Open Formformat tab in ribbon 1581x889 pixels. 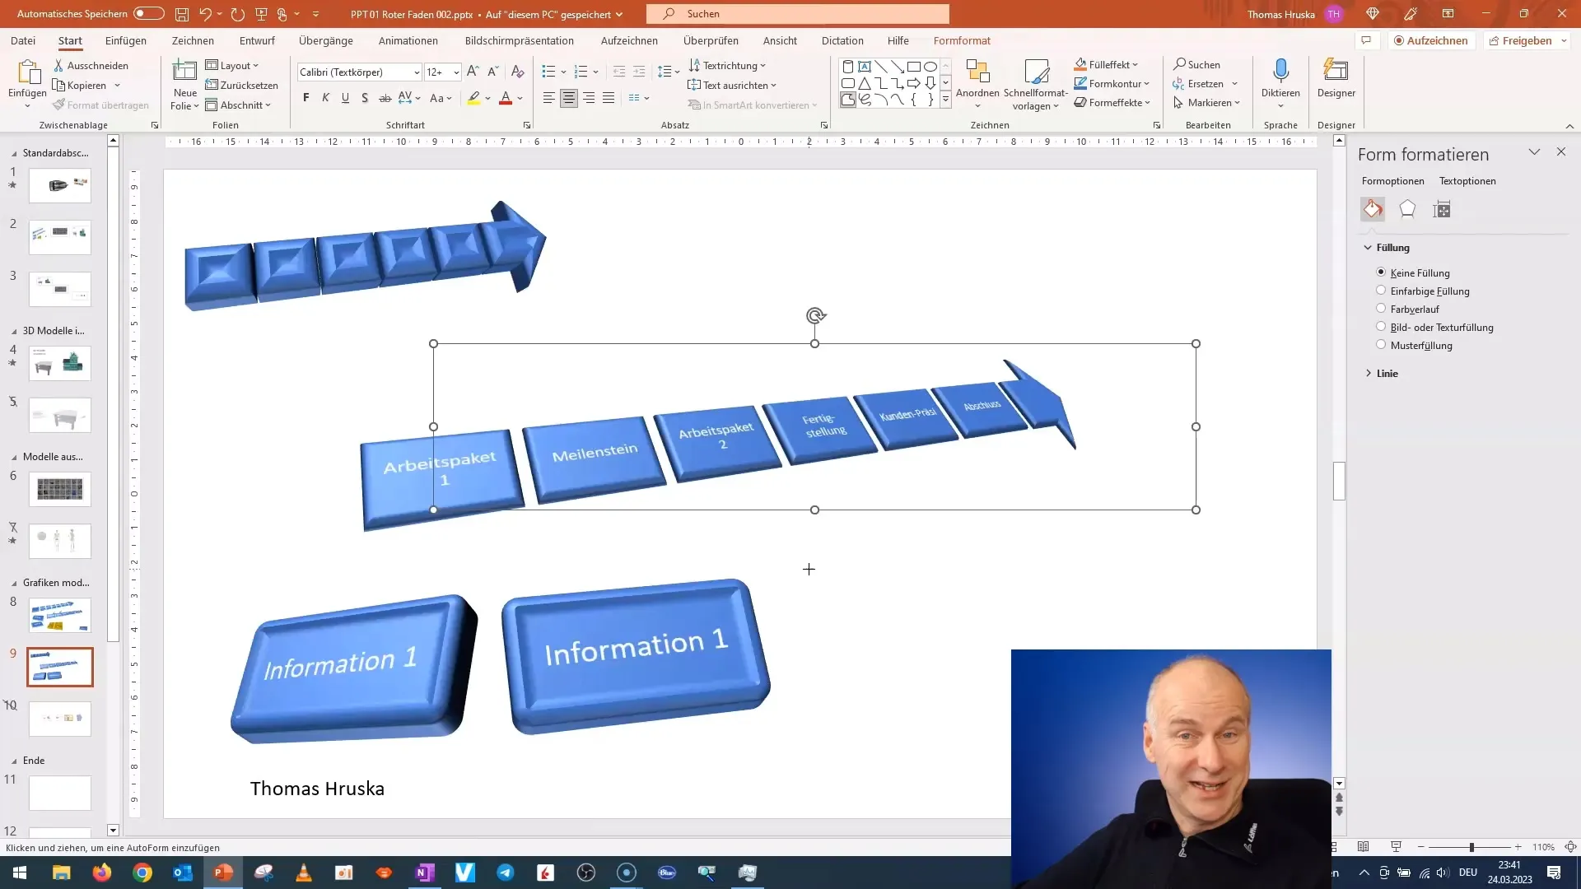point(962,40)
